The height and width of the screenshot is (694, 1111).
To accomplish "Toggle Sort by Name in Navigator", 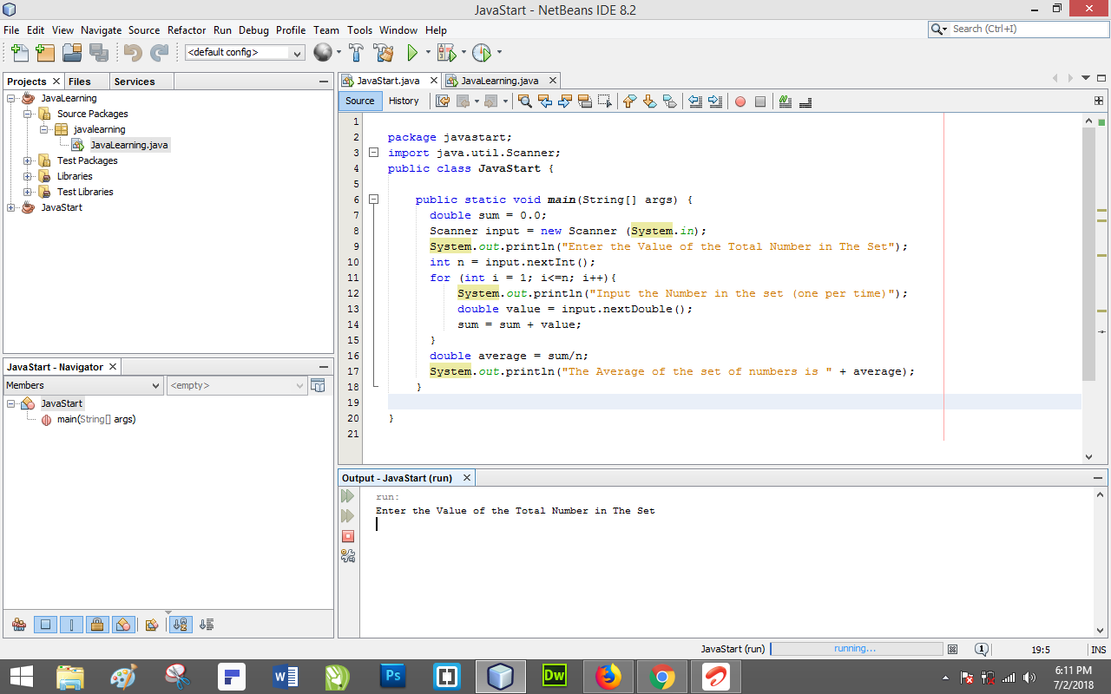I will [x=181, y=624].
